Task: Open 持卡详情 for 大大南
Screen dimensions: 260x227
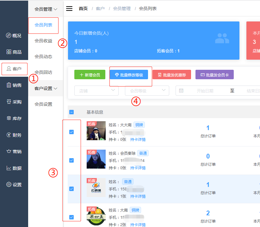Action: [x=138, y=140]
